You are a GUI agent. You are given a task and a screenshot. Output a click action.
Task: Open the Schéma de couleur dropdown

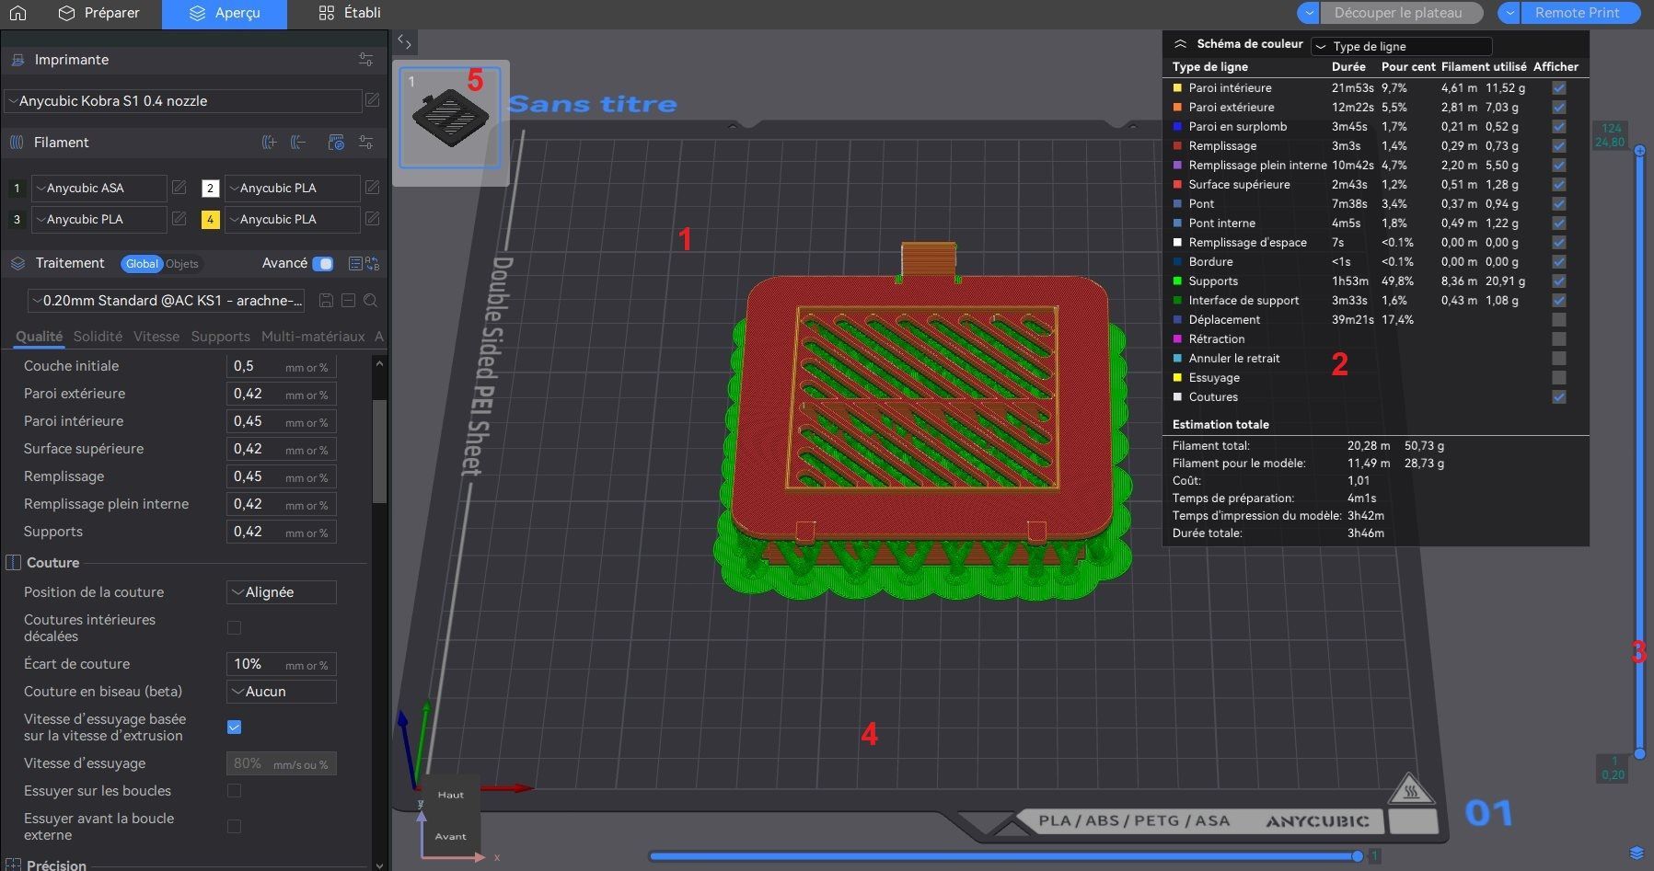[1400, 46]
